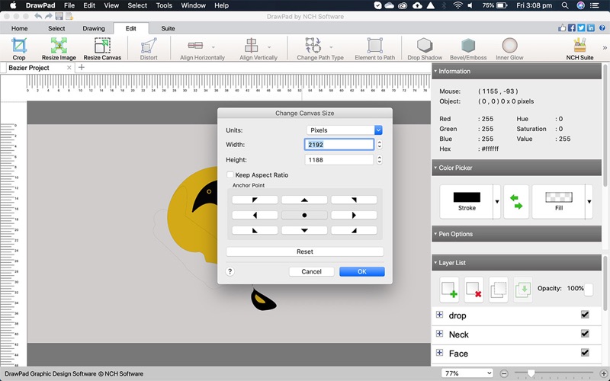This screenshot has width=610, height=381.
Task: Swap stroke and fill colors arrows
Action: (x=516, y=202)
